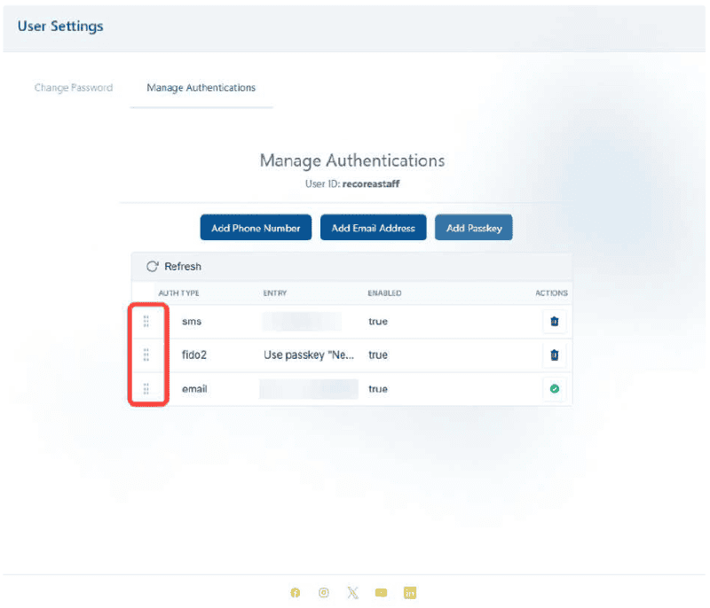Click the Add Phone Number button
This screenshot has height=608, width=710.
(x=256, y=228)
